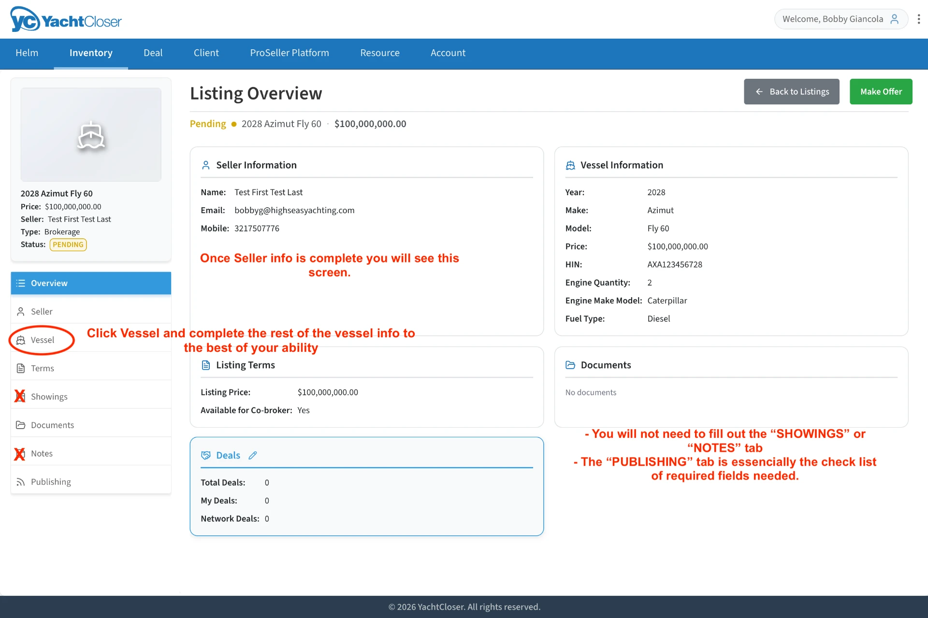Screen dimensions: 928x618
Task: Open the Resource menu
Action: 380,53
